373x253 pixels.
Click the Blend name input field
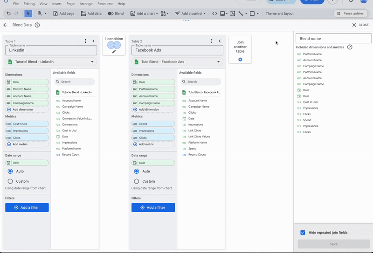pos(333,39)
